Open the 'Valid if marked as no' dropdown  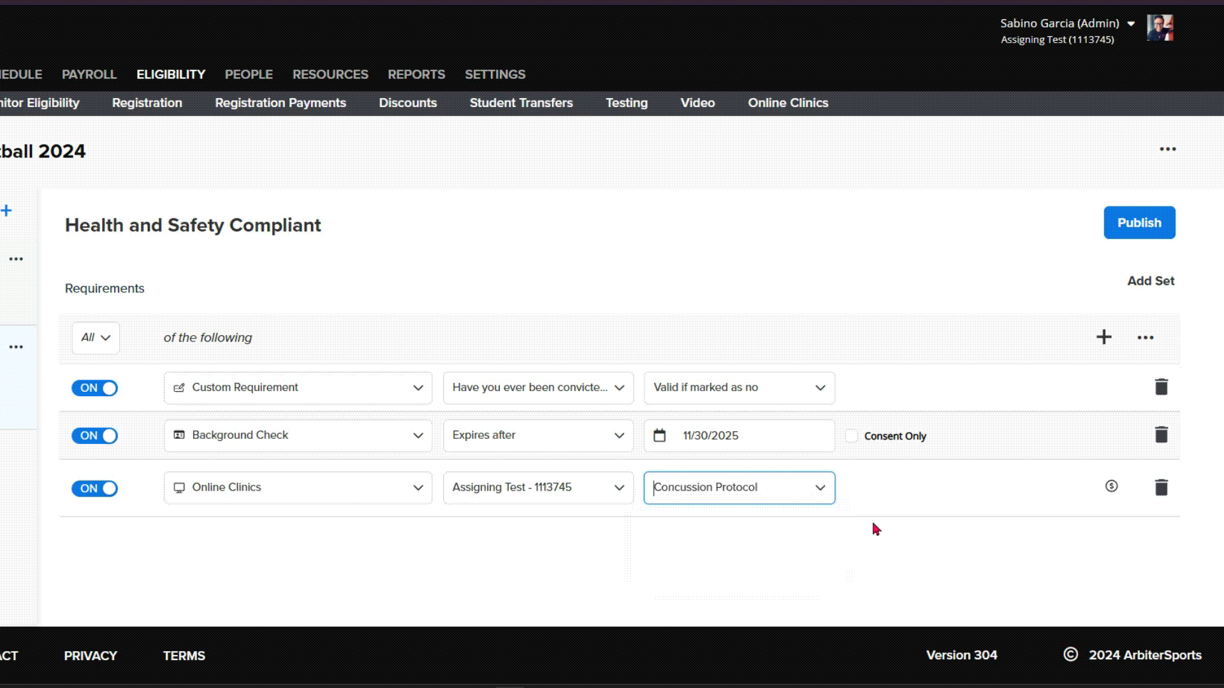[x=739, y=387]
